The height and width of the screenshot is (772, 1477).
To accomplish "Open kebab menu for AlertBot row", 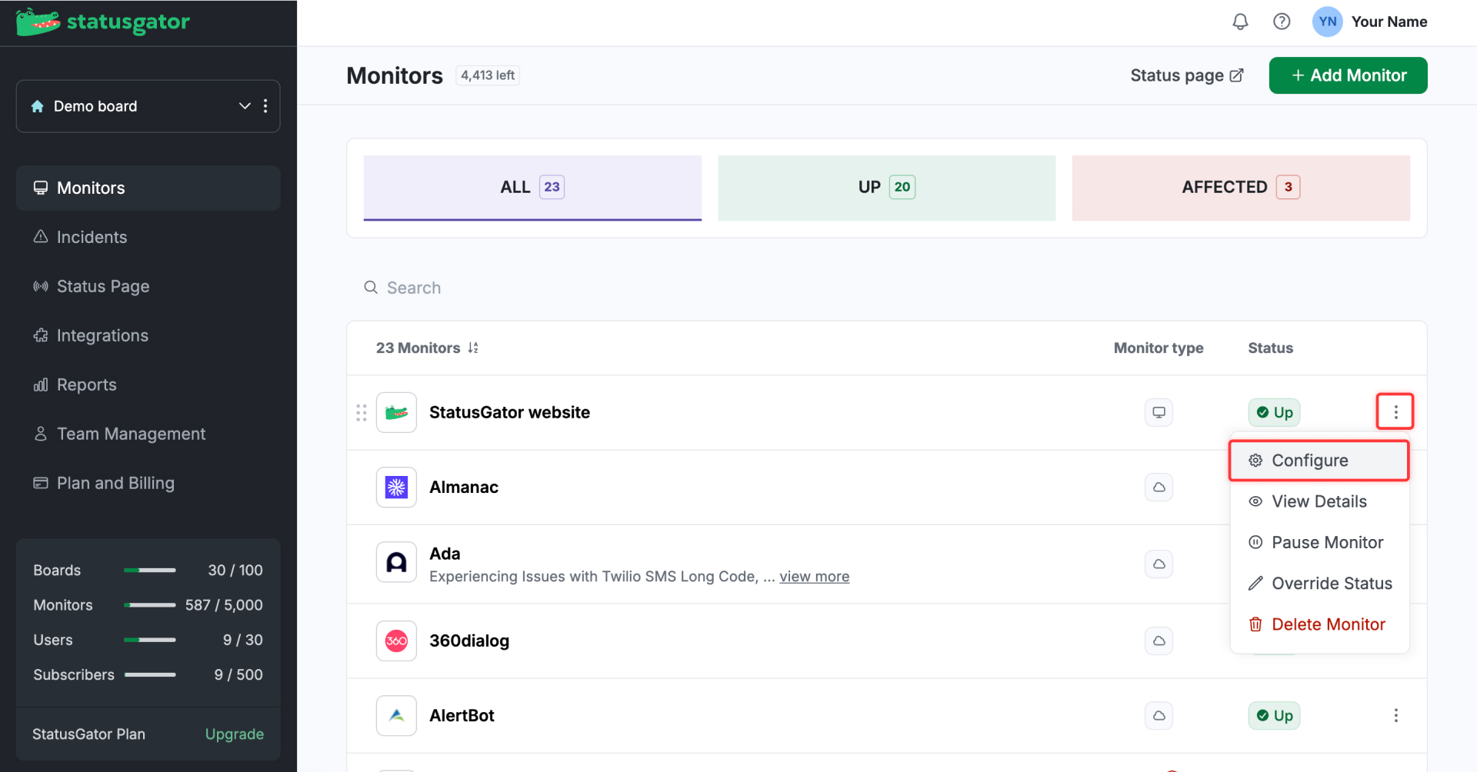I will (x=1395, y=716).
